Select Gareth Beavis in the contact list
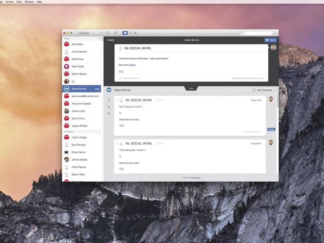 click(82, 74)
